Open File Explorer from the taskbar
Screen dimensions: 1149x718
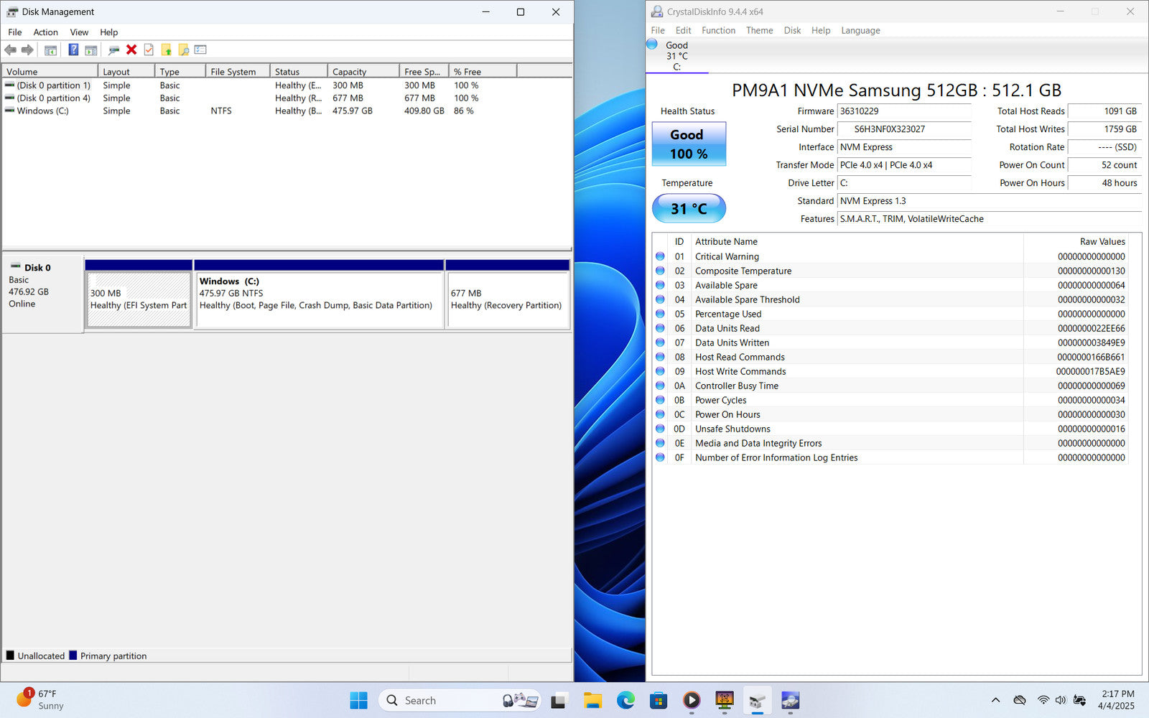pos(592,700)
